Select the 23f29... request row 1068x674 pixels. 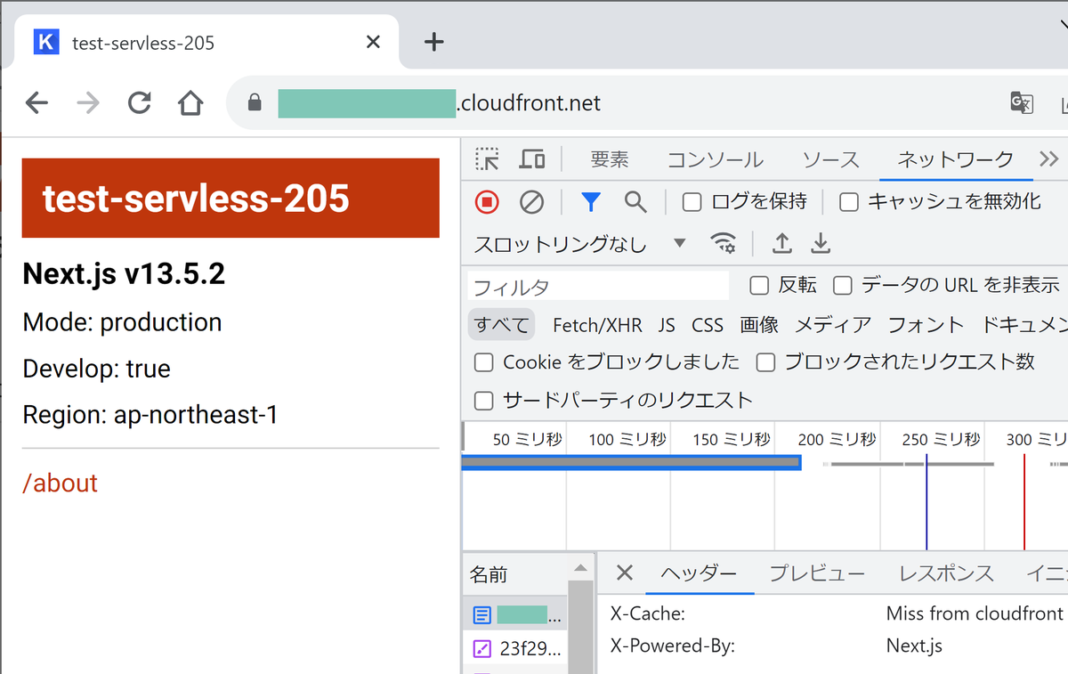click(514, 648)
